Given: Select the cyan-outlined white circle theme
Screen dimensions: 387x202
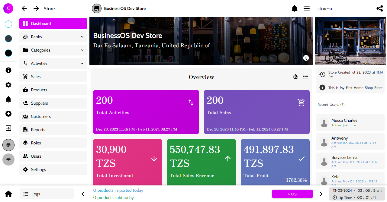Looking at the screenshot, I should (x=8, y=24).
